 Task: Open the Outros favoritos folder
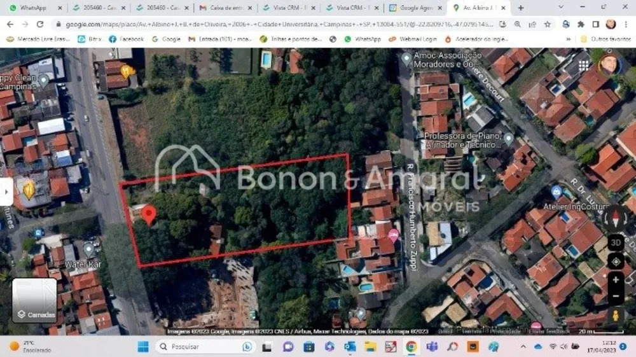605,39
